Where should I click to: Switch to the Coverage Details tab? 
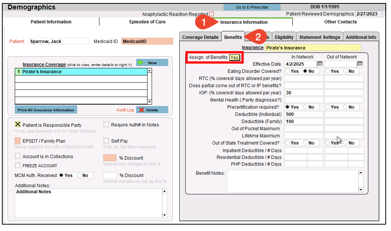point(200,37)
